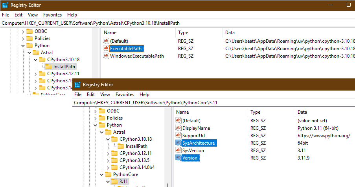
Task: Collapse PythonCore key in front window tree
Action: 102,174
